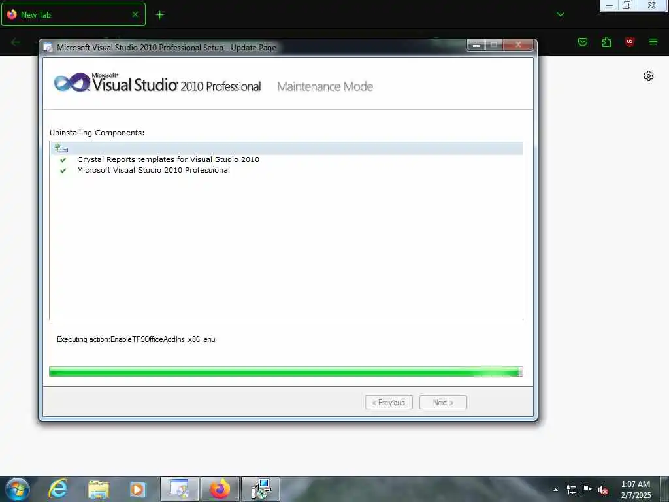Click checkmark beside Crystal Reports templates
Screen dimensions: 669x502
pyautogui.click(x=63, y=159)
